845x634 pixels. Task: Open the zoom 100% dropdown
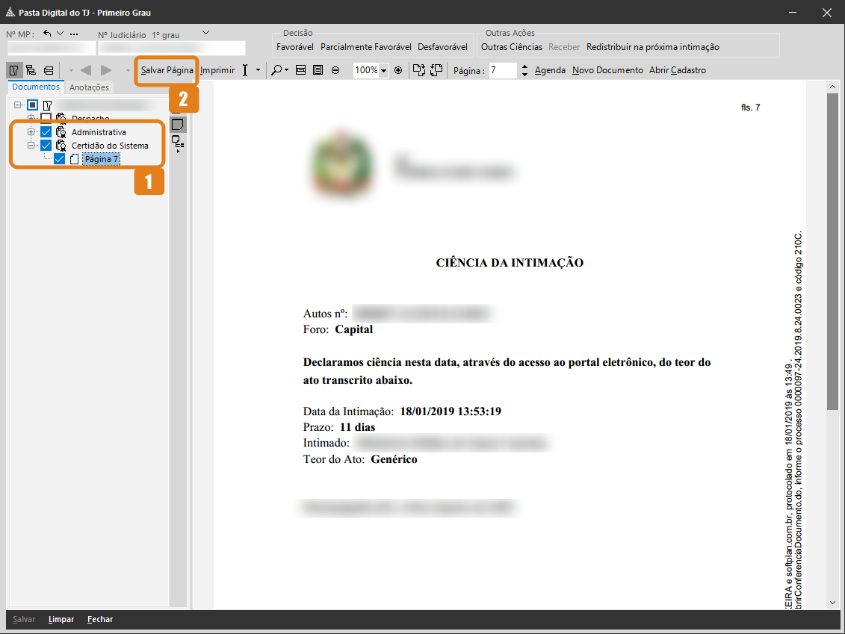pos(384,70)
